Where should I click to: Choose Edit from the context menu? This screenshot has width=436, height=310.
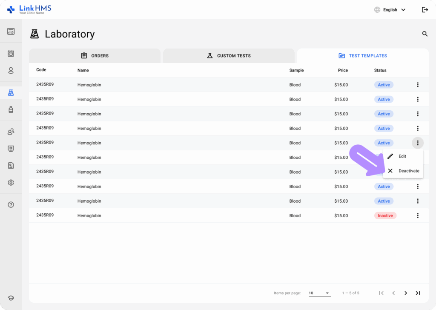point(403,156)
